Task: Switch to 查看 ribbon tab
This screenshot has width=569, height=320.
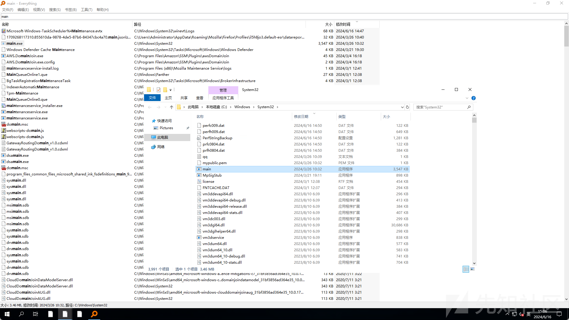Action: (200, 98)
